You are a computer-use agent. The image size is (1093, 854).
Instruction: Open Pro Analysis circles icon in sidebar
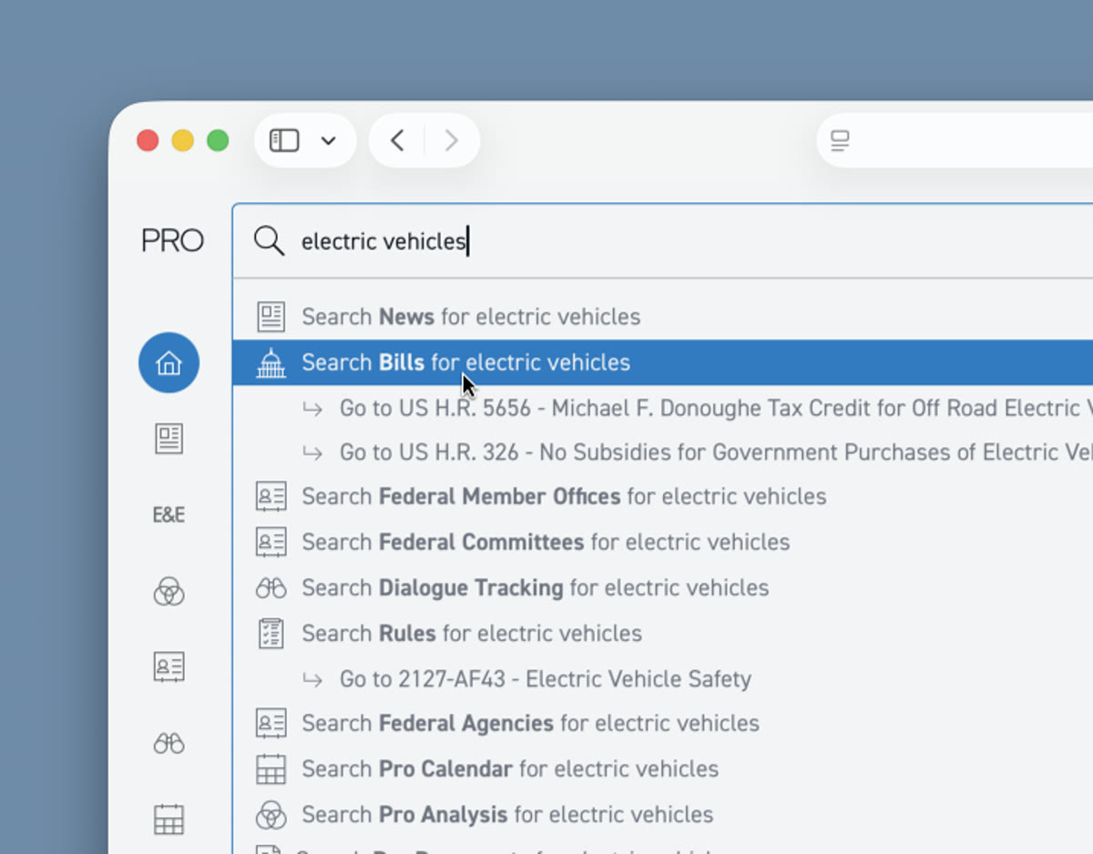169,593
